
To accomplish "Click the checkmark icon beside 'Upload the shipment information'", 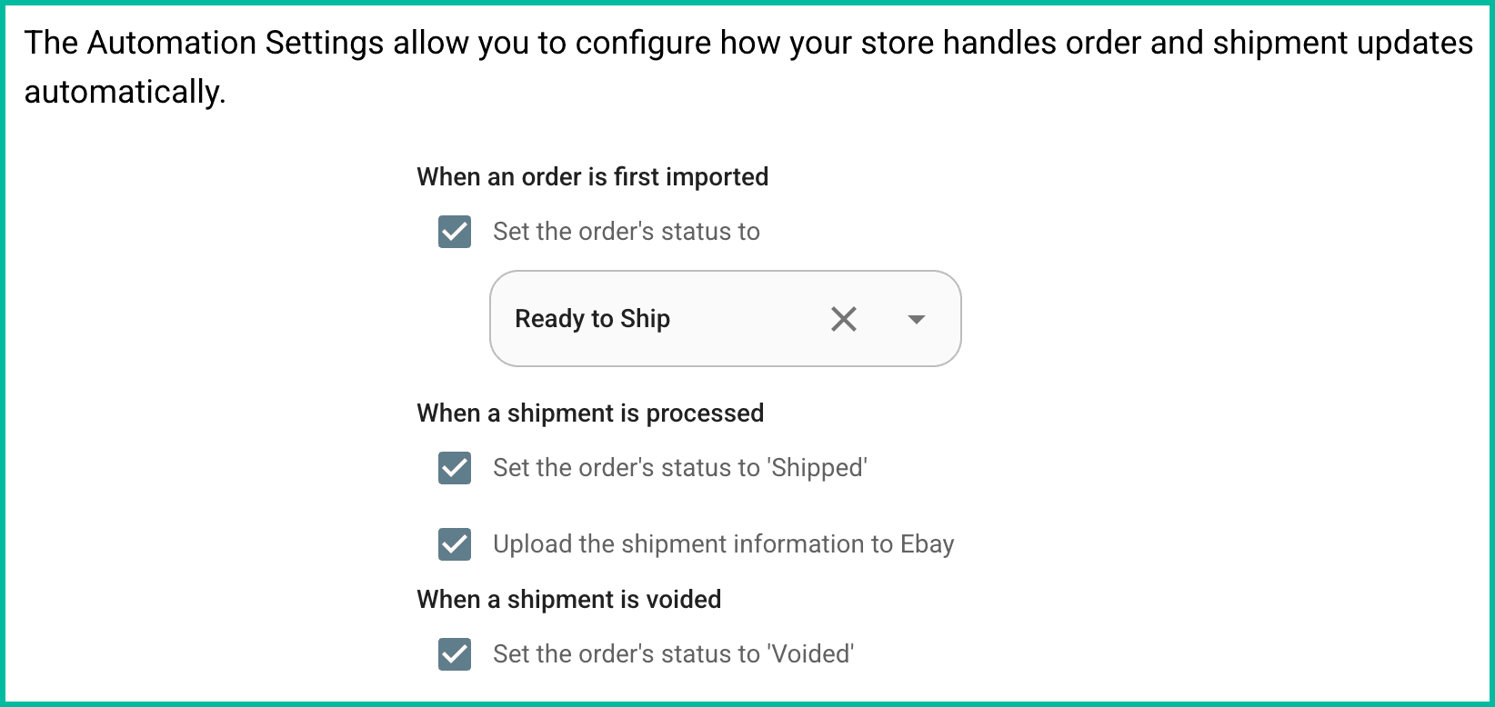I will (454, 544).
